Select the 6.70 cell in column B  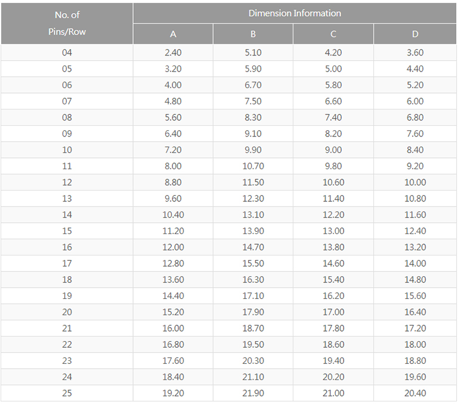tap(253, 85)
